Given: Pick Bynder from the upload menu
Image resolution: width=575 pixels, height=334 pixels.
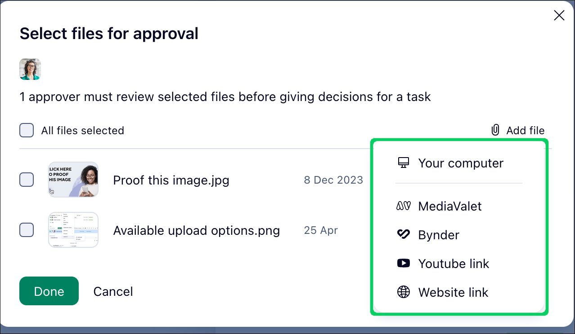Looking at the screenshot, I should (x=439, y=235).
